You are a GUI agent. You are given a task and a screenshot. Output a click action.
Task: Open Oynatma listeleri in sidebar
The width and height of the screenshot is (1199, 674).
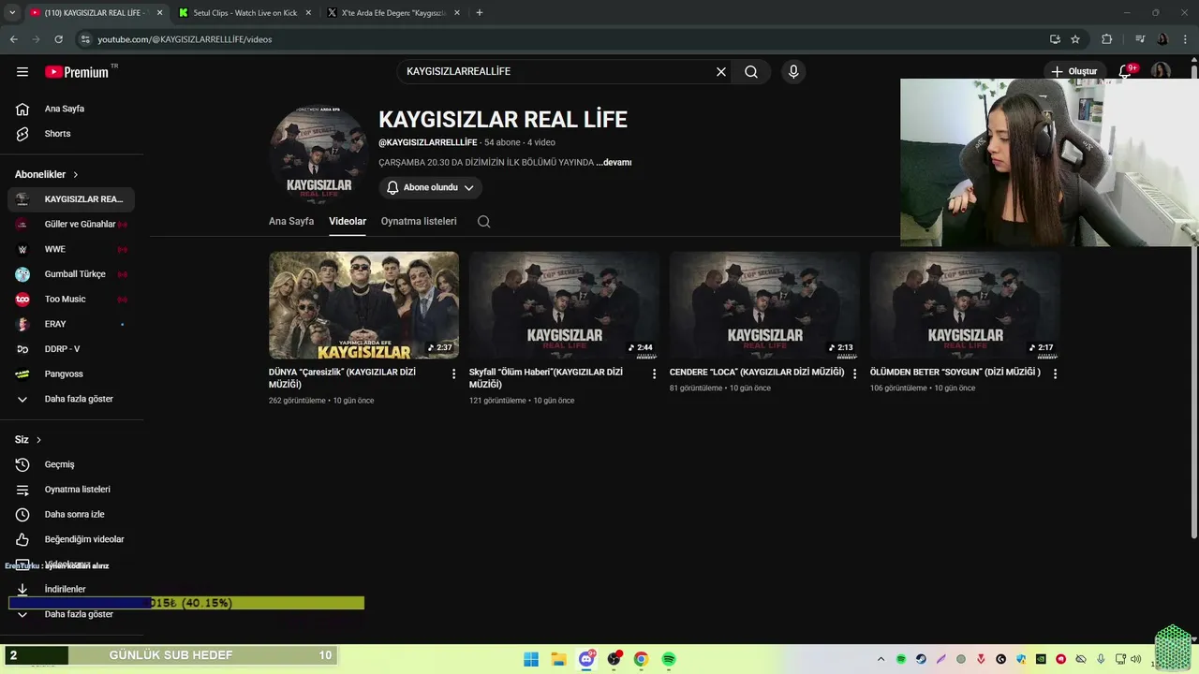point(71,490)
